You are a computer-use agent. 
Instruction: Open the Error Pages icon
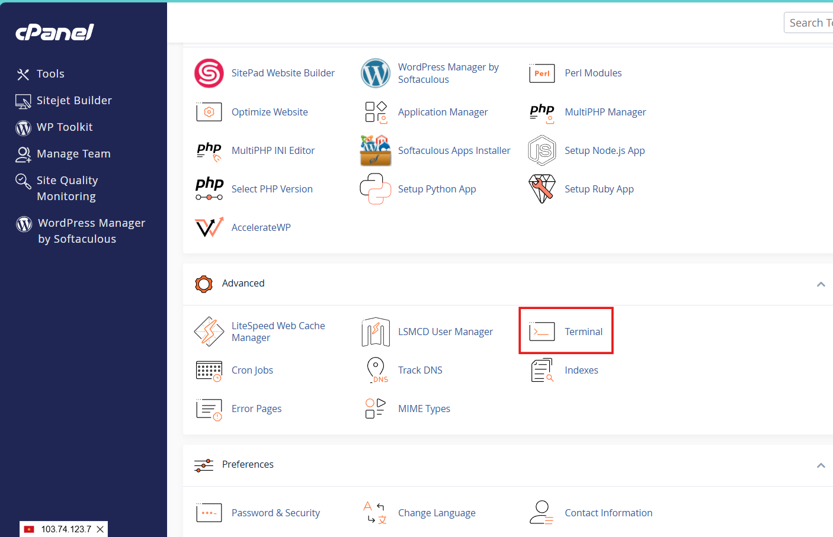pyautogui.click(x=209, y=409)
